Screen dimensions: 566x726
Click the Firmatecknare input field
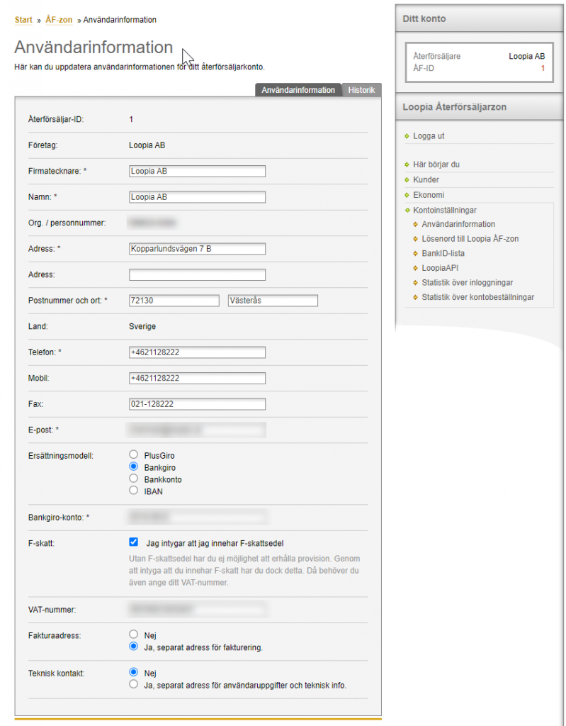tap(197, 172)
